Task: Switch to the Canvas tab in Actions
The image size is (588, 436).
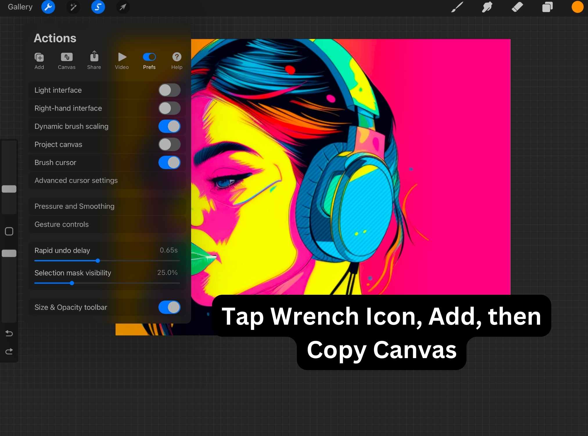Action: pyautogui.click(x=66, y=60)
